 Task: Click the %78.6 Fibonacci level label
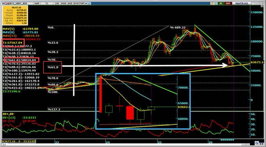53,78
